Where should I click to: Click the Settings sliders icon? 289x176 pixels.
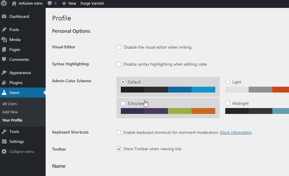click(4, 142)
